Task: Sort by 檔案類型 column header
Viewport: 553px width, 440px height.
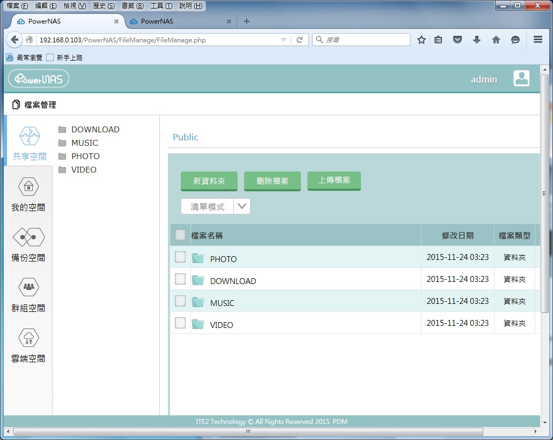Action: point(514,236)
